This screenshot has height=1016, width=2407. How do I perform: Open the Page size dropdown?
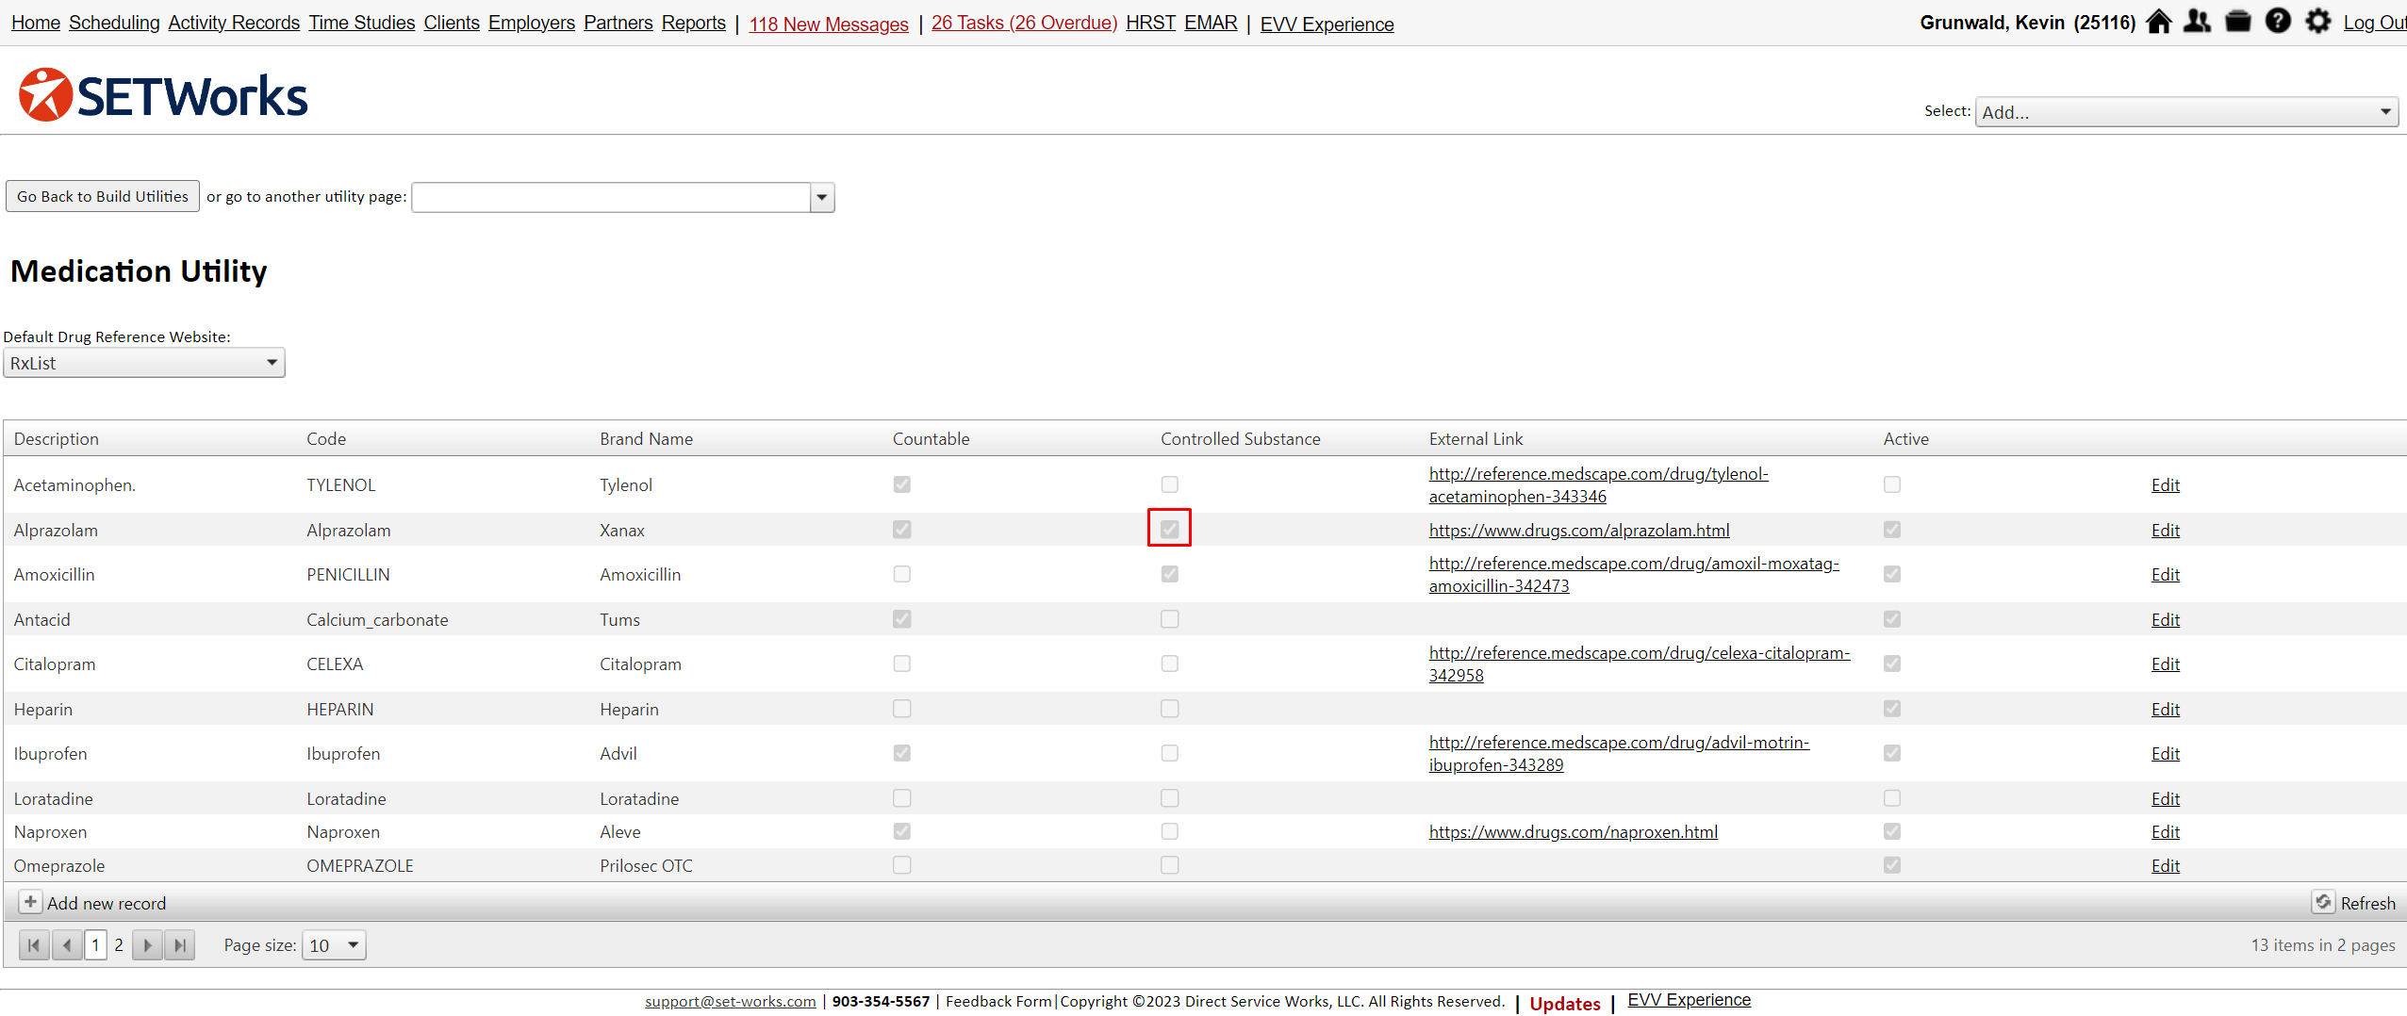coord(334,945)
